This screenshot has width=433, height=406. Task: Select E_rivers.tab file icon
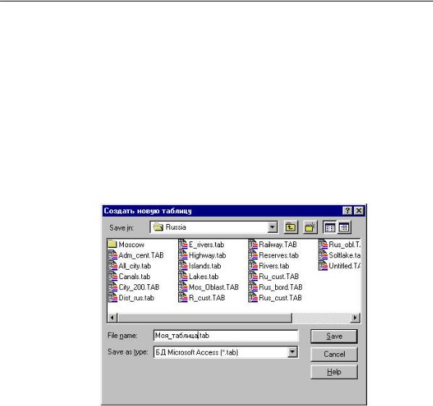[182, 244]
